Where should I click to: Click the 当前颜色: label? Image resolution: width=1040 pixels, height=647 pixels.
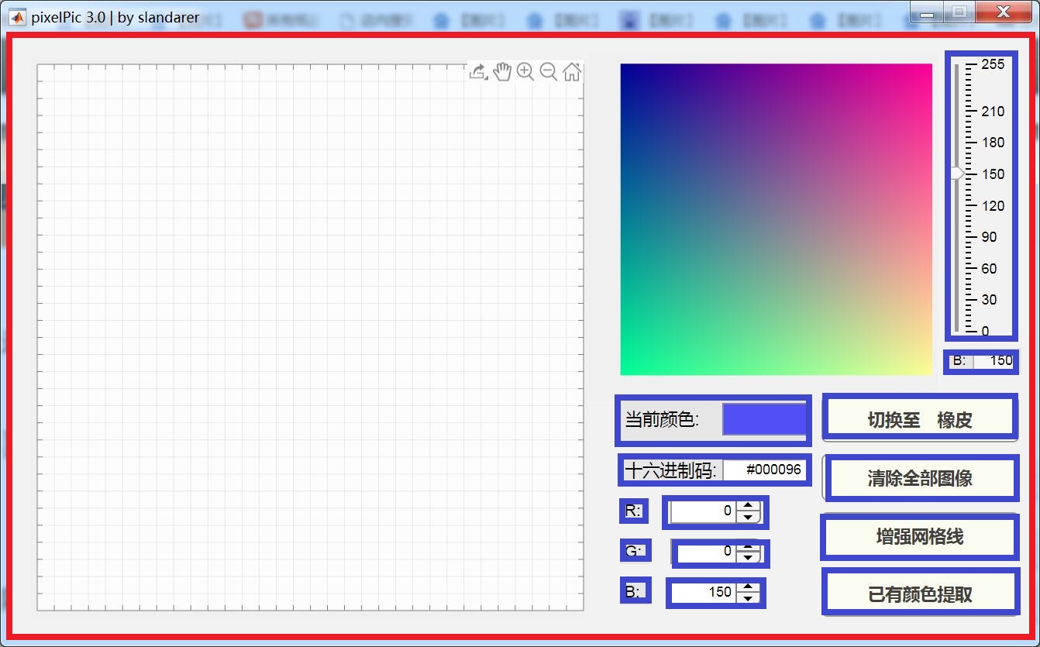[662, 420]
